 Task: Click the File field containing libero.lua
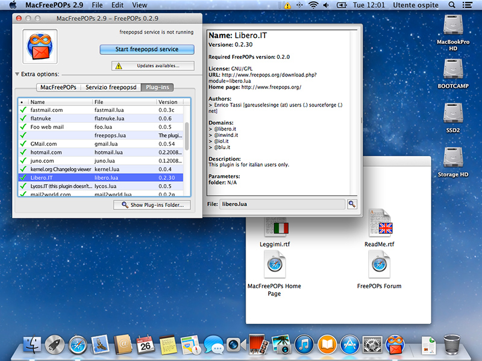click(282, 204)
